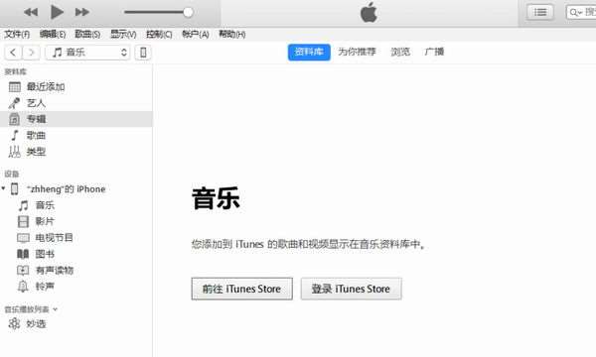
Task: Go forward with the right arrow button
Action: click(x=31, y=53)
